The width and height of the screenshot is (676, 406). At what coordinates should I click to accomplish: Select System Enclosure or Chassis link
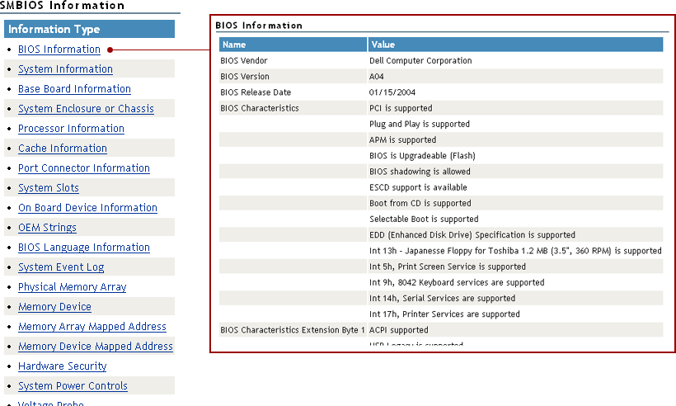pos(86,109)
